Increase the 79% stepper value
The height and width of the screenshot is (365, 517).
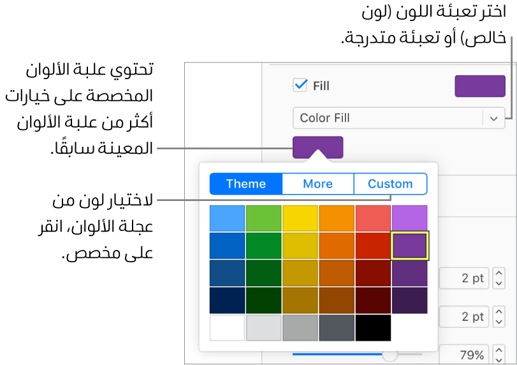point(499,350)
